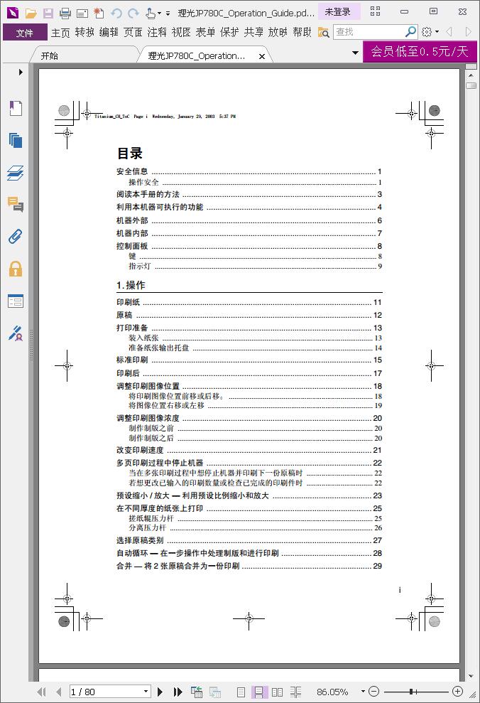
Task: Expand the left navigation panel arrow
Action: [x=21, y=73]
